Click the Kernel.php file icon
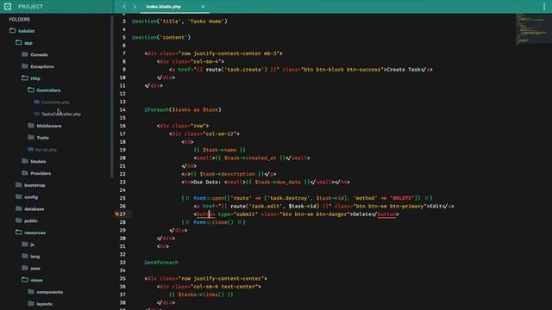Viewport: 552px width, 310px height. 31,149
